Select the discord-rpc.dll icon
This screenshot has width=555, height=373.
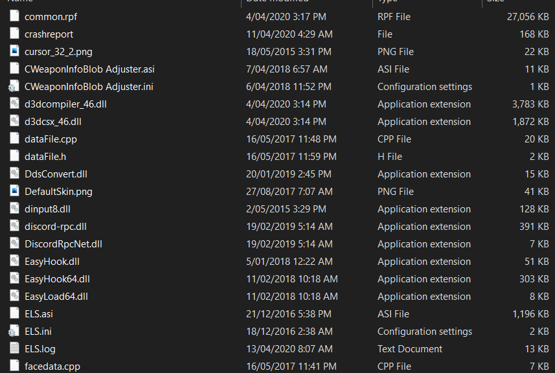14,226
